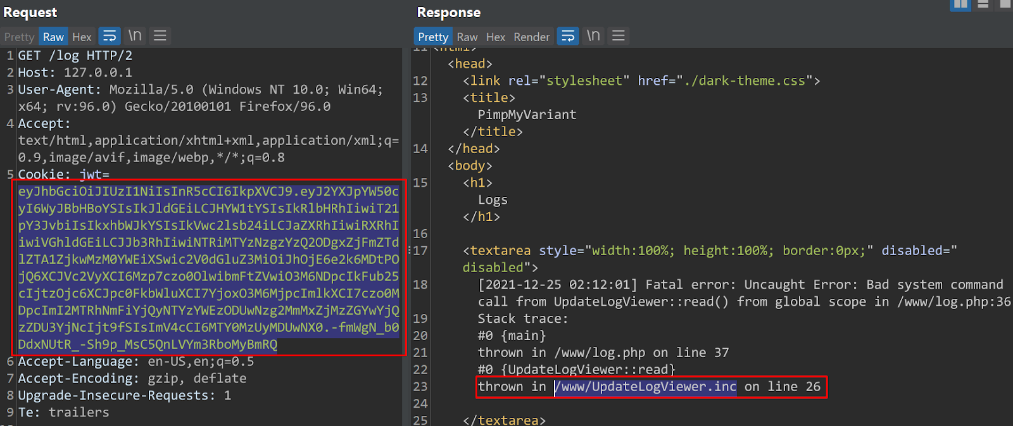Open the Hex tab in Response panel
Image resolution: width=1013 pixels, height=426 pixels.
pyautogui.click(x=496, y=37)
